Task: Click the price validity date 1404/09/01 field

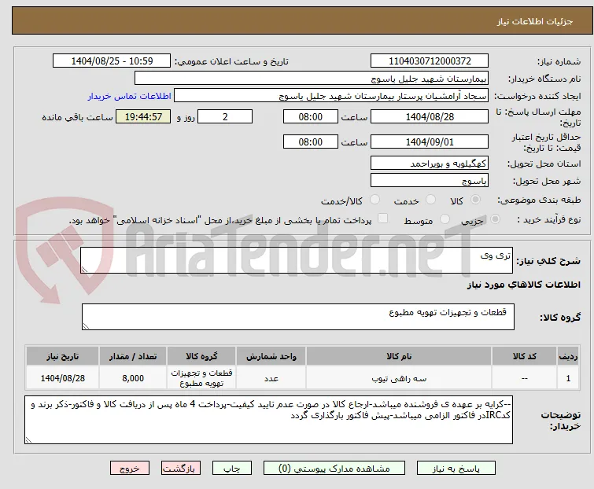Action: pos(430,142)
